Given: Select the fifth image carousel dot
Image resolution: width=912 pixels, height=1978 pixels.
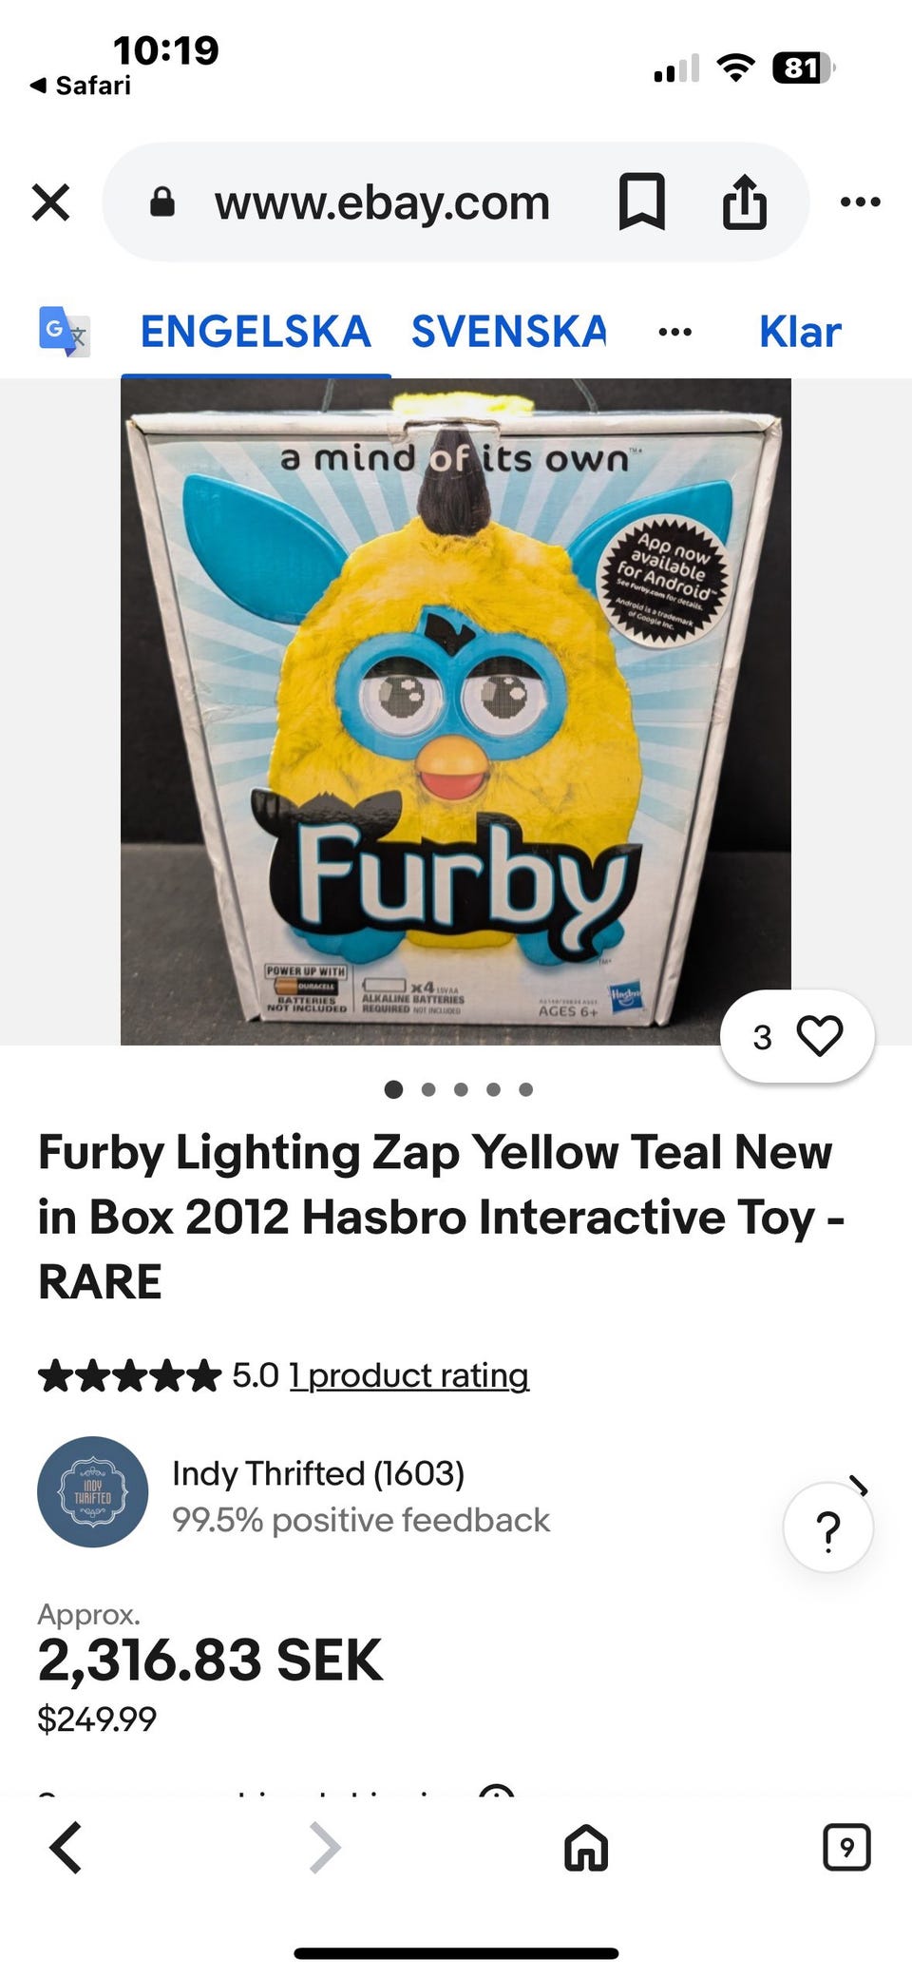Looking at the screenshot, I should (x=525, y=1089).
